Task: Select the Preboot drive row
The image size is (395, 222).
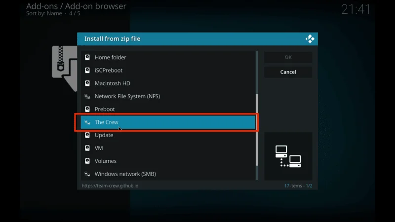Action: (168, 109)
